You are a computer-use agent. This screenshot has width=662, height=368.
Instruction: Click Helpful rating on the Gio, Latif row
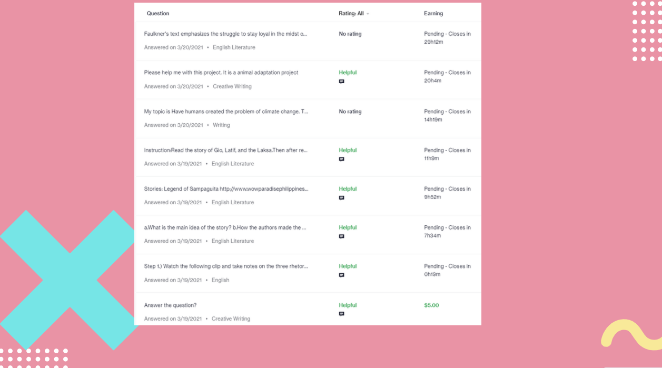pos(348,150)
